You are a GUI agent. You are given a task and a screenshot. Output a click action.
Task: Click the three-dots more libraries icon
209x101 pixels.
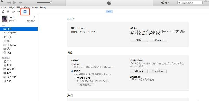(x=18, y=12)
